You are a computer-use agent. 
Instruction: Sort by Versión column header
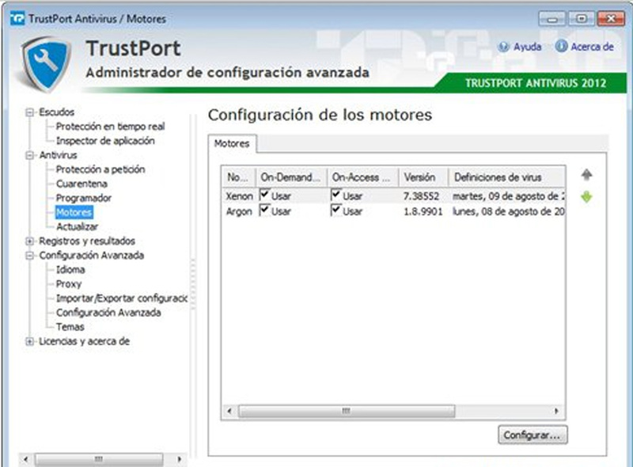[x=423, y=177]
